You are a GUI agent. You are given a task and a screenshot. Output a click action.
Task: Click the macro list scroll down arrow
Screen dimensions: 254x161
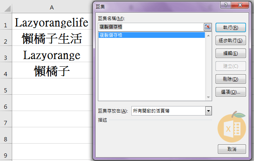point(208,98)
